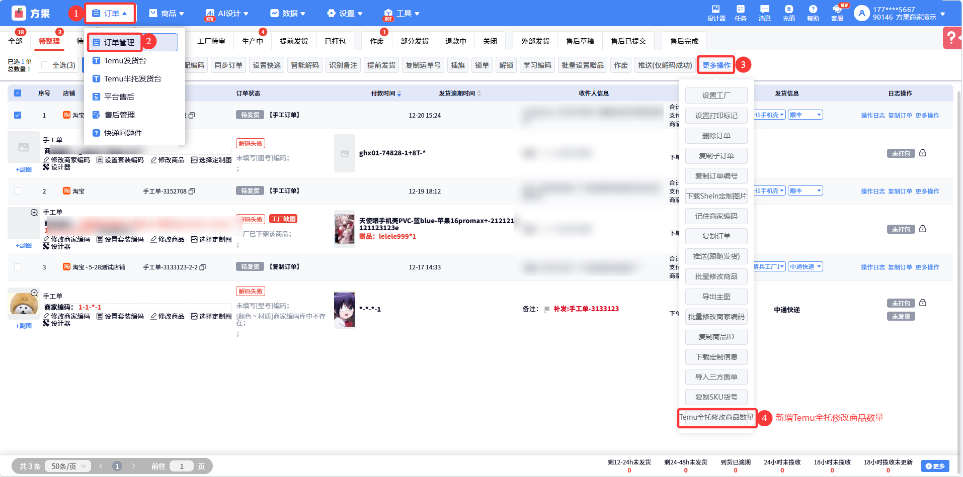Click Temu全托修改商品数量 in more actions
This screenshot has height=477, width=963.
click(x=716, y=417)
